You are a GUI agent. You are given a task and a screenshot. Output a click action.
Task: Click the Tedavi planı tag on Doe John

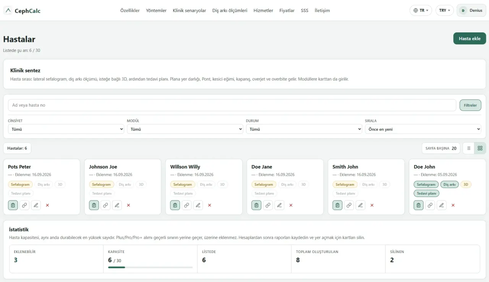pos(426,194)
